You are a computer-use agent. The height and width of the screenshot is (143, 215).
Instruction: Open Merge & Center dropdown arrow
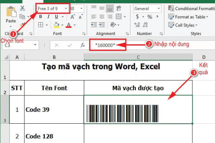tap(125, 17)
